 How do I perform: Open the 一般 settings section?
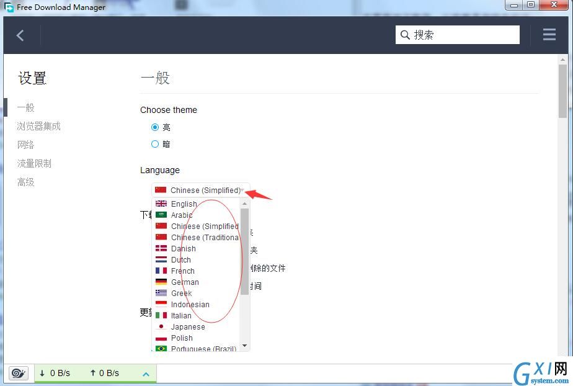click(25, 107)
